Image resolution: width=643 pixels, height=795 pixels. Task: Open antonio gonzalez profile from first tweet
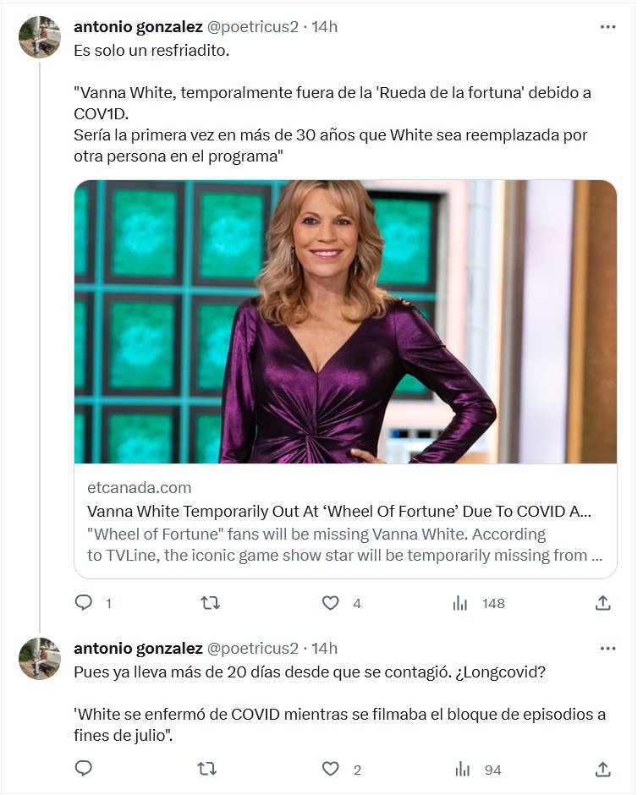click(x=138, y=27)
